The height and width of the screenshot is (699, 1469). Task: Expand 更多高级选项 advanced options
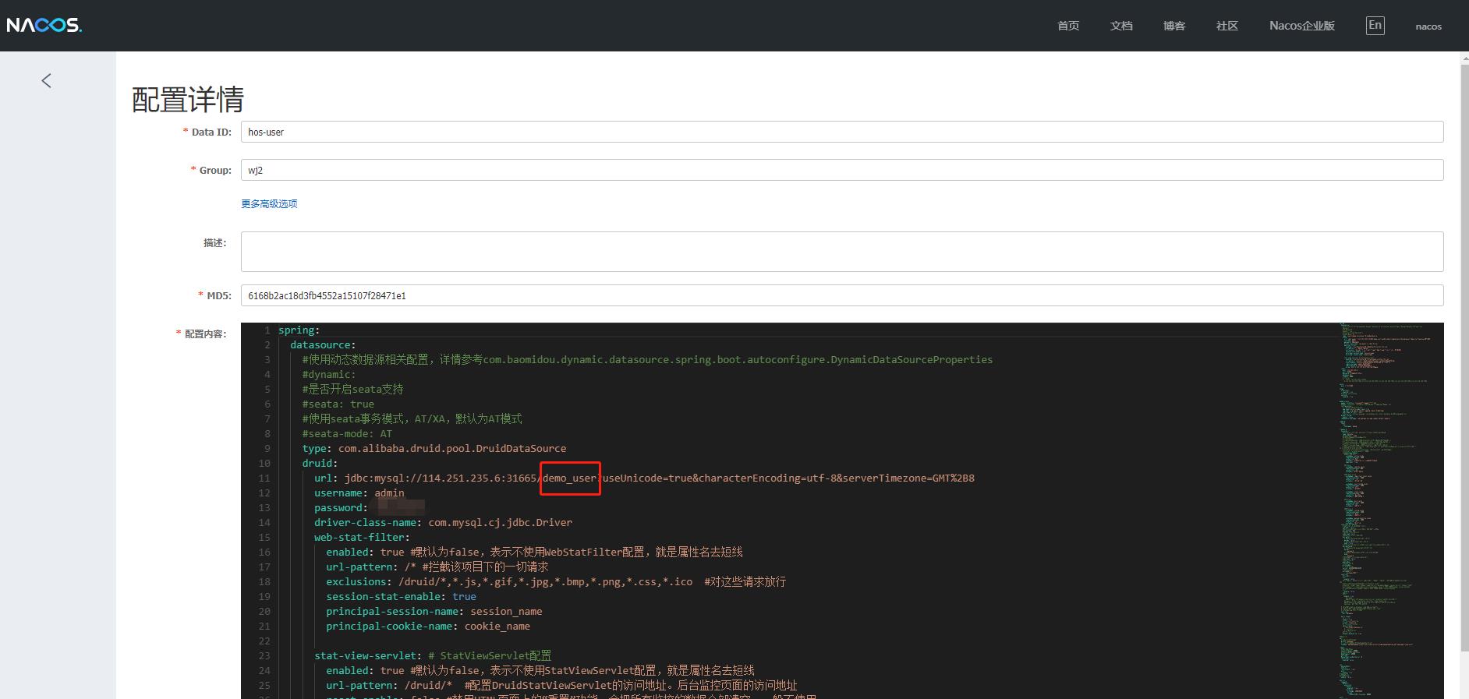(269, 204)
